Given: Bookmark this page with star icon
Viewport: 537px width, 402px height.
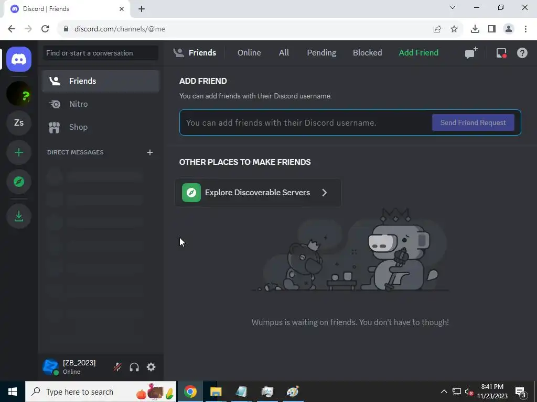Looking at the screenshot, I should tap(454, 29).
